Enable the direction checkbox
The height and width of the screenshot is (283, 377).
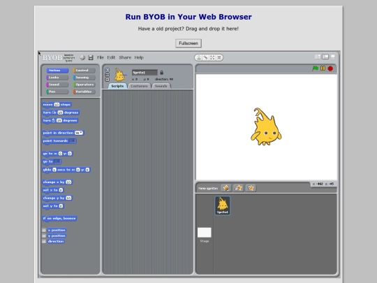44,241
